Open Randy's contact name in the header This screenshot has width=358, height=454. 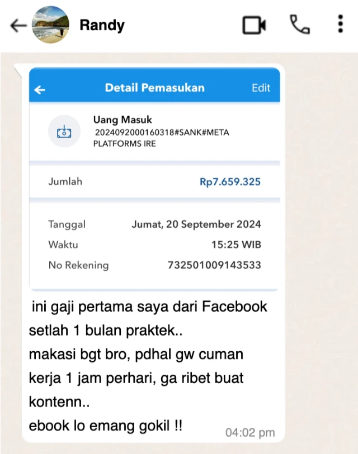click(102, 25)
